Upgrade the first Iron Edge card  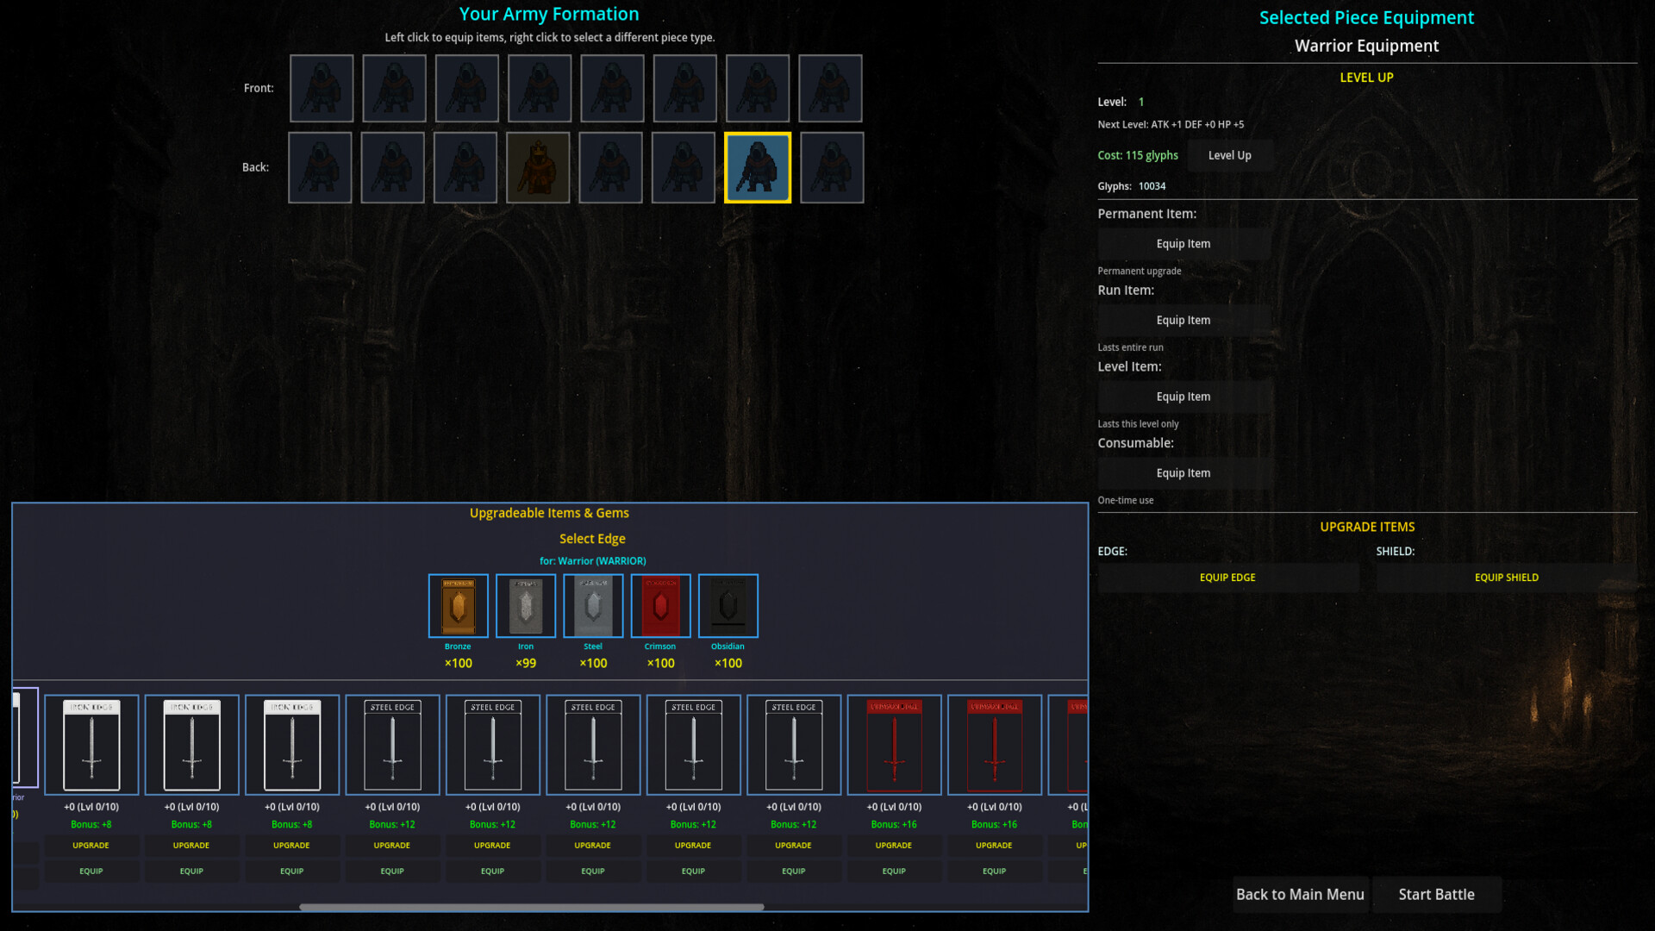click(x=91, y=845)
